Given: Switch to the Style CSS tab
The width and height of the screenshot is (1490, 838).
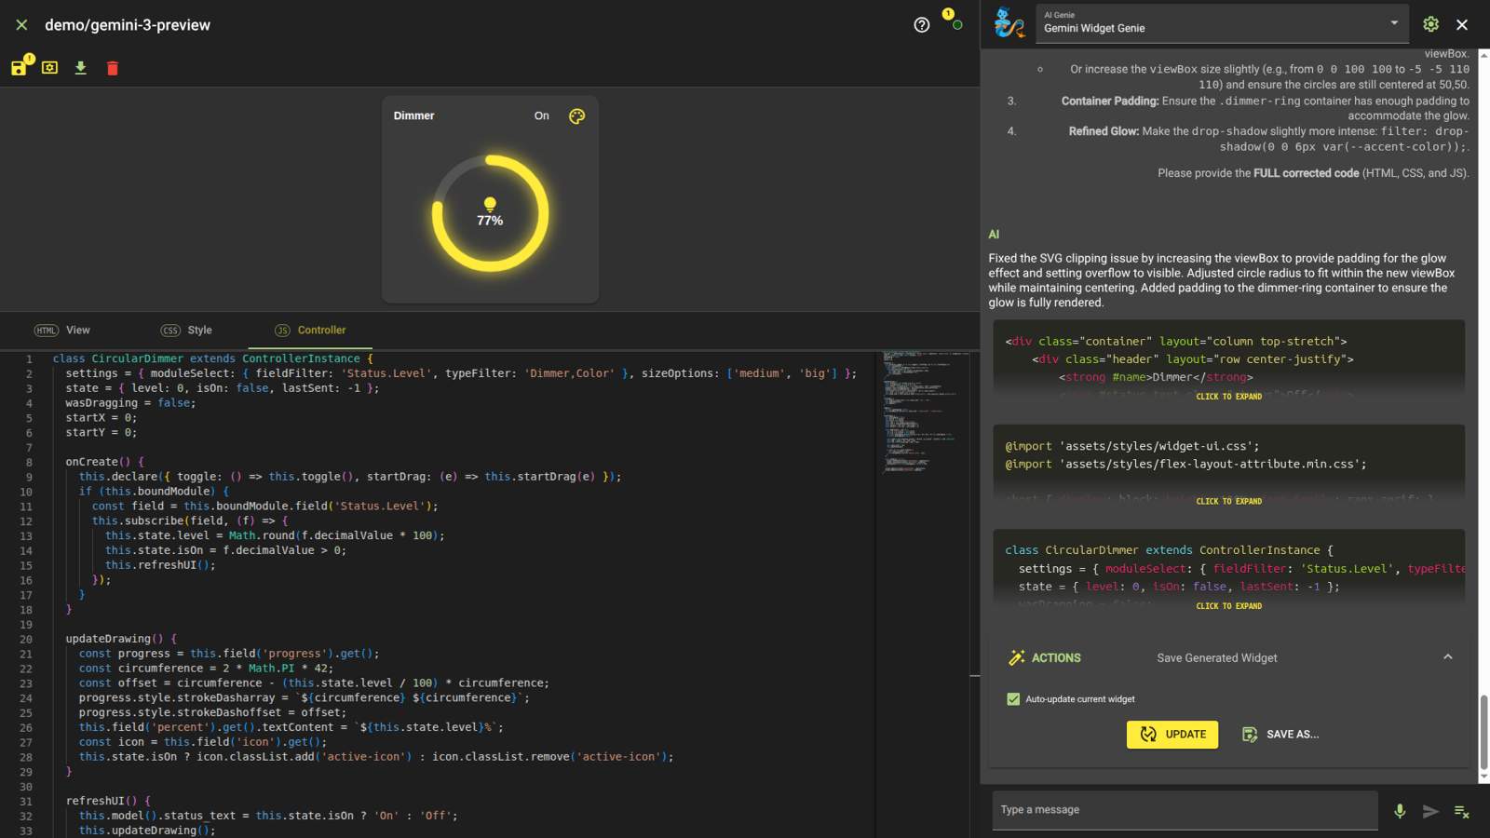Looking at the screenshot, I should (187, 331).
